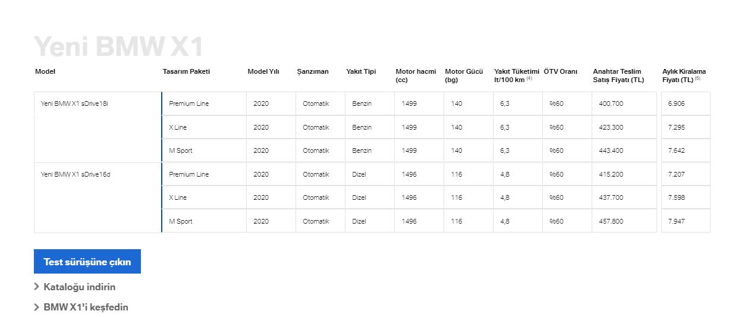The height and width of the screenshot is (317, 729).
Task: Click the chevron beside Kataloğu indirin
Action: coord(37,287)
